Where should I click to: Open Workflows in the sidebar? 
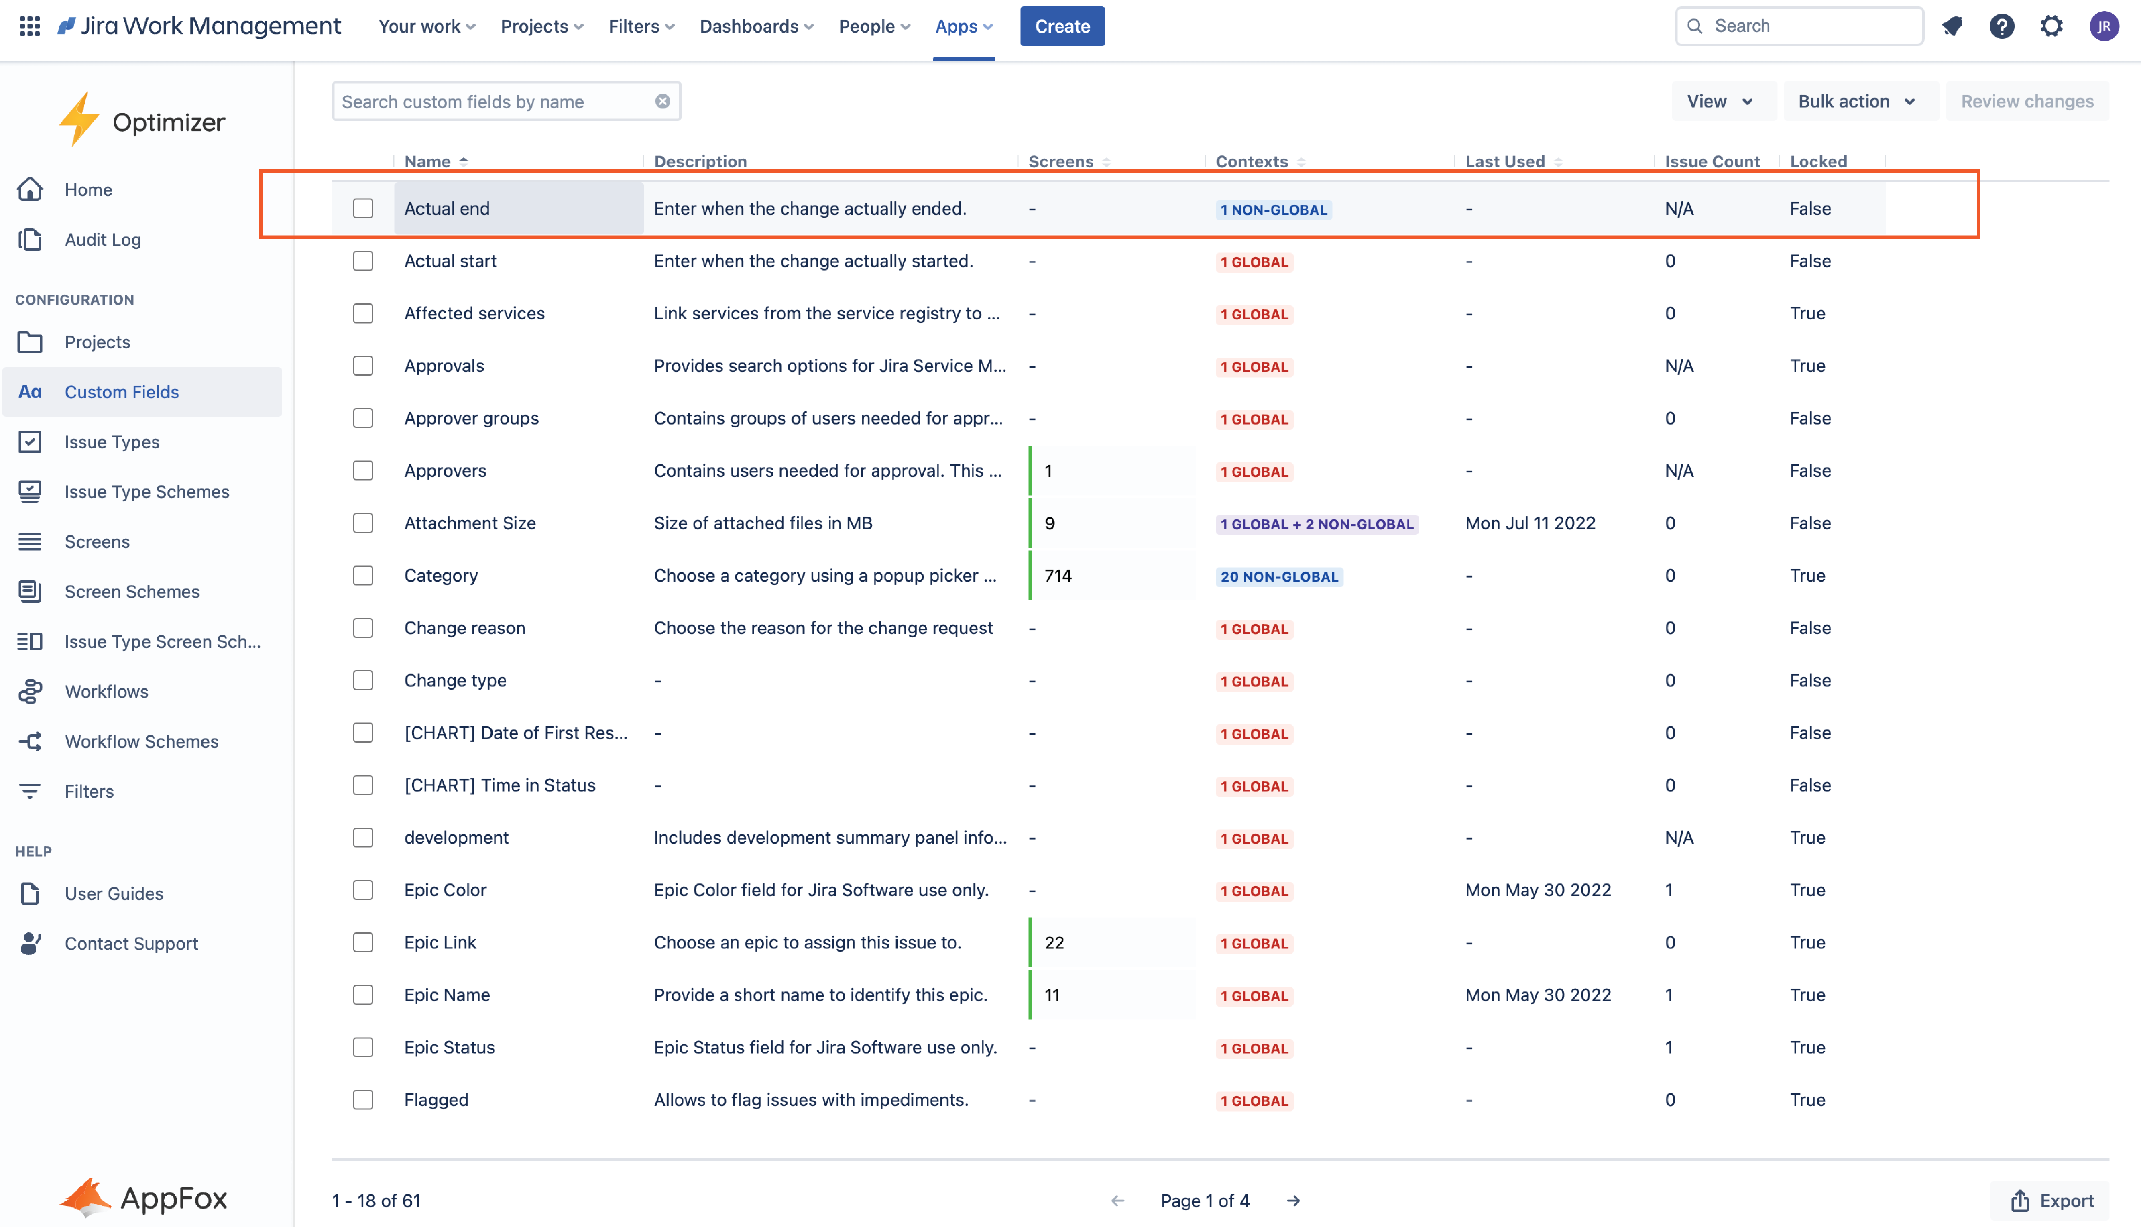106,691
